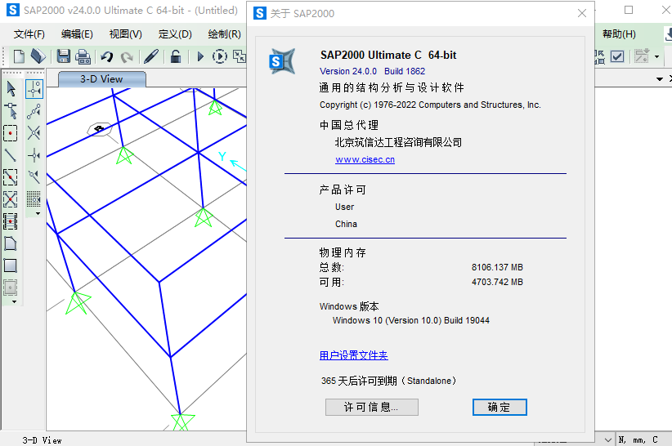Click the Print icon in toolbar
This screenshot has width=672, height=446.
click(83, 56)
